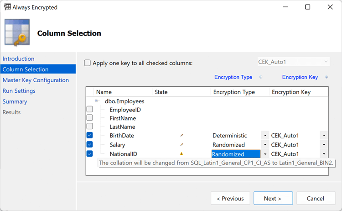Uncheck the BirthDate column checkbox
The image size is (342, 211).
[x=90, y=136]
